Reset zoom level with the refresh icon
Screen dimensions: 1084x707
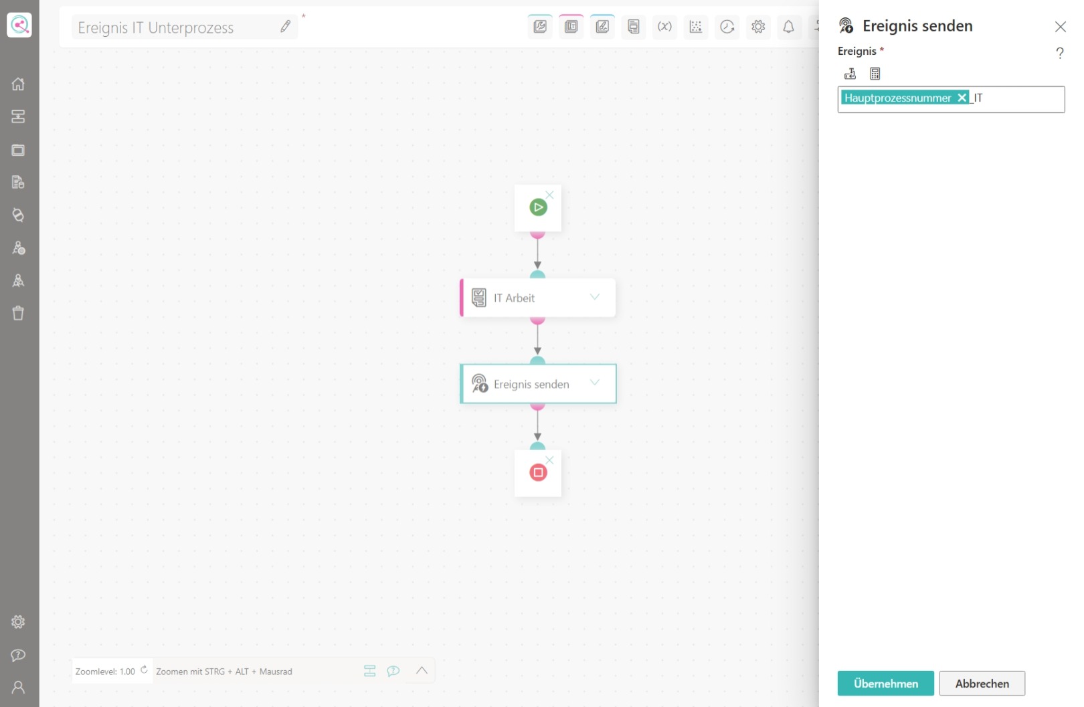[x=144, y=670]
